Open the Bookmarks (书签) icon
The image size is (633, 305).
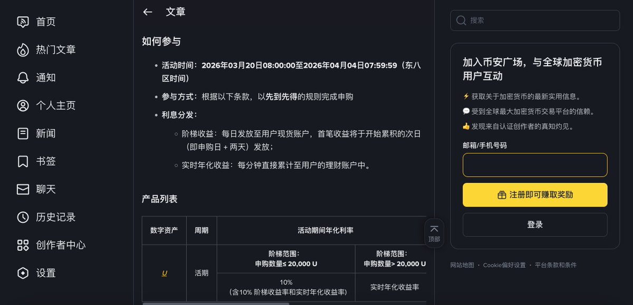pos(23,161)
